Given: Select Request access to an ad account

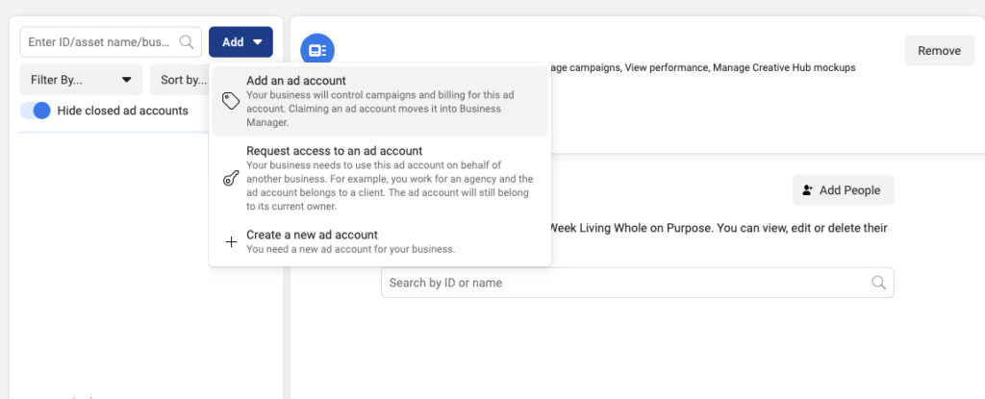Looking at the screenshot, I should click(380, 179).
